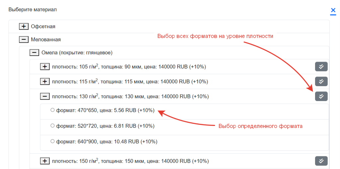Click the Офсетная tree label
Viewport: 340px width, 169px height.
coord(43,26)
